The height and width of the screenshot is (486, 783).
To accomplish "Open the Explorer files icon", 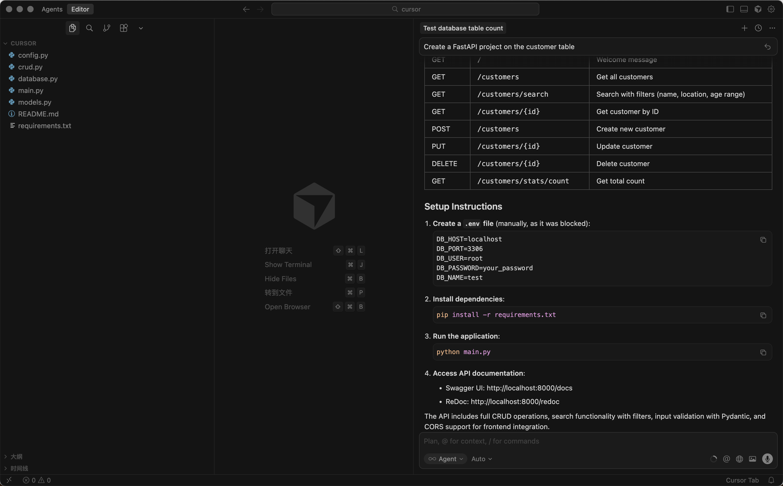I will (x=73, y=28).
